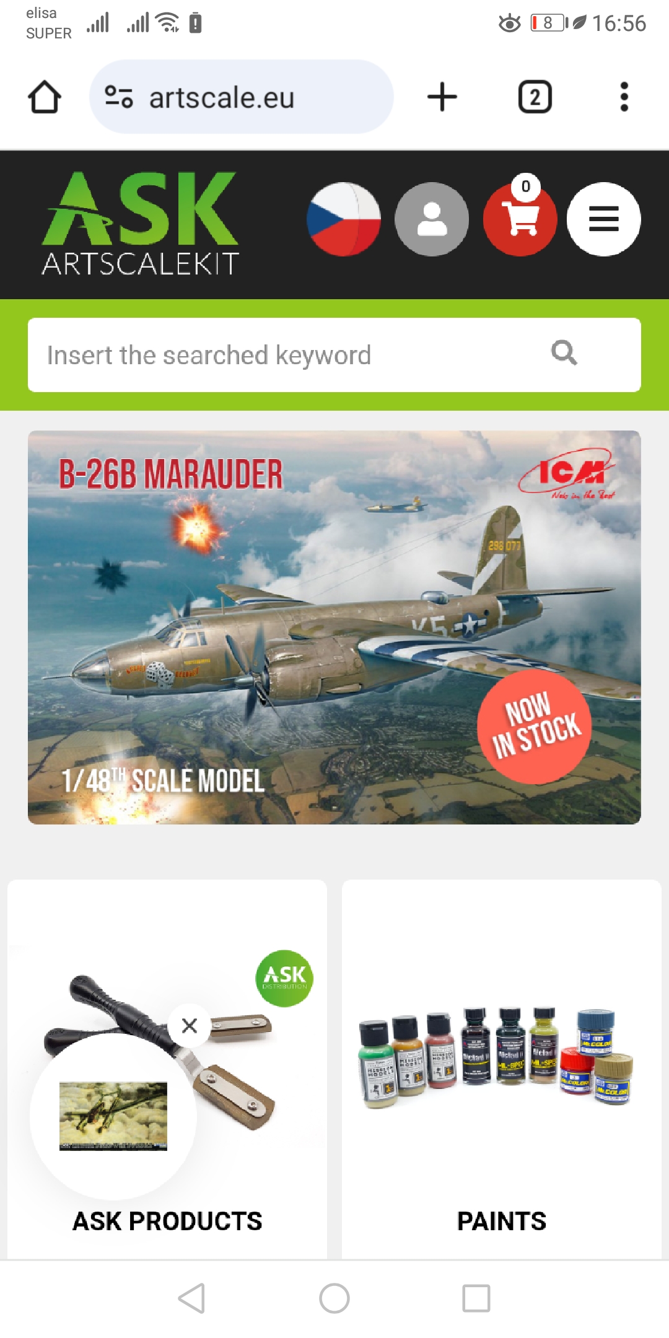Open the red shopping cart

pyautogui.click(x=520, y=219)
